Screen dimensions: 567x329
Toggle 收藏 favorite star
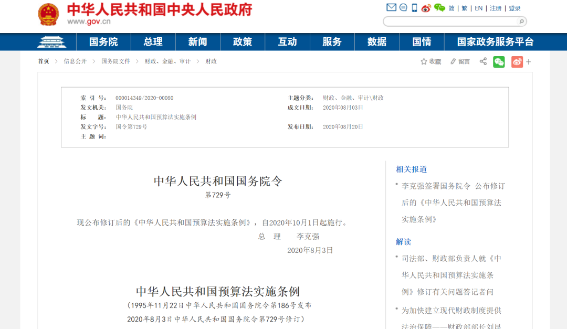(430, 61)
